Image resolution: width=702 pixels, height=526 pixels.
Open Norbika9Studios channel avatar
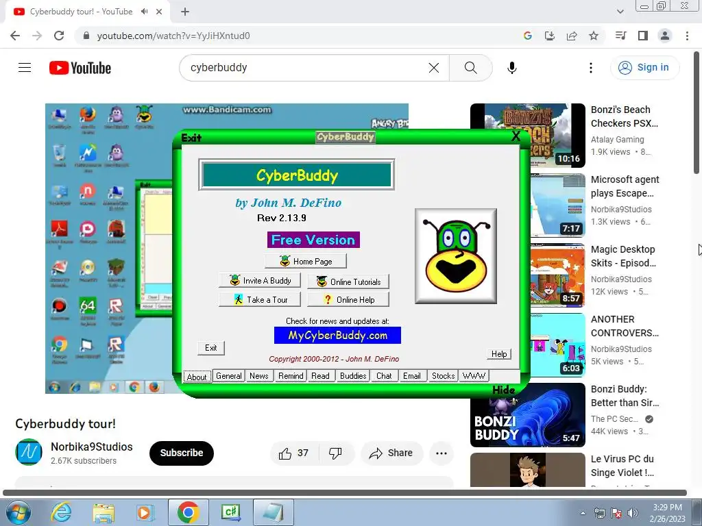[29, 452]
